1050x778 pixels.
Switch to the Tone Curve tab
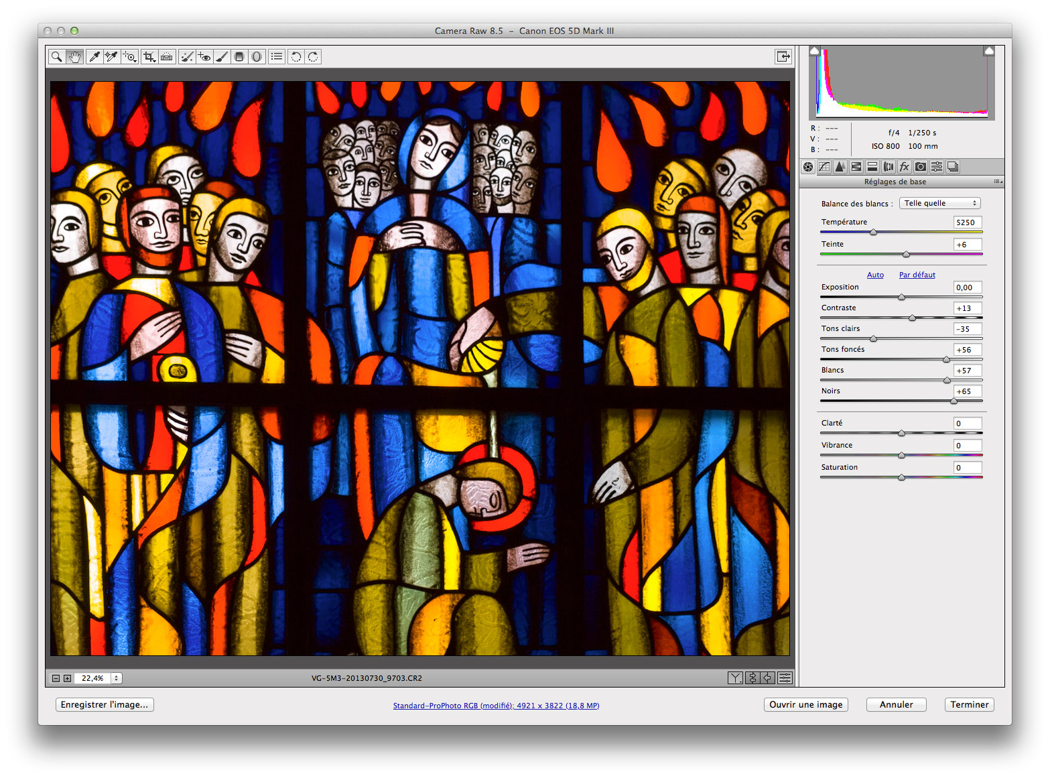pos(824,167)
